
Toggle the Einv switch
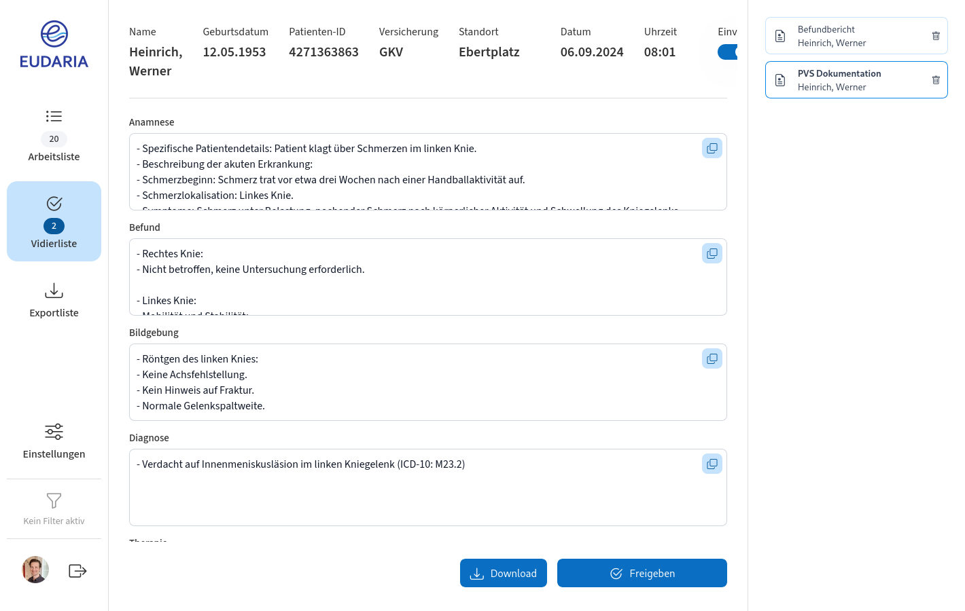(727, 52)
